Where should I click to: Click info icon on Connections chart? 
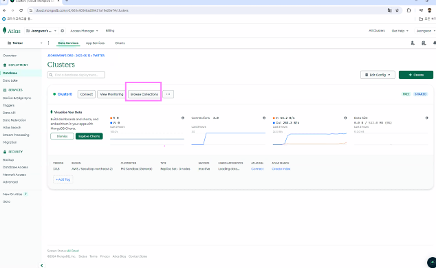point(264,118)
